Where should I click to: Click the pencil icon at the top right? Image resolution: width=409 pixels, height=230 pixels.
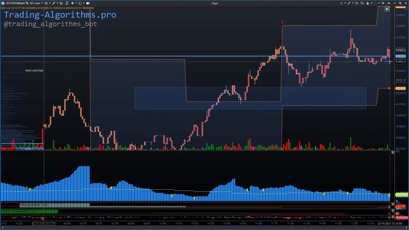341,3
